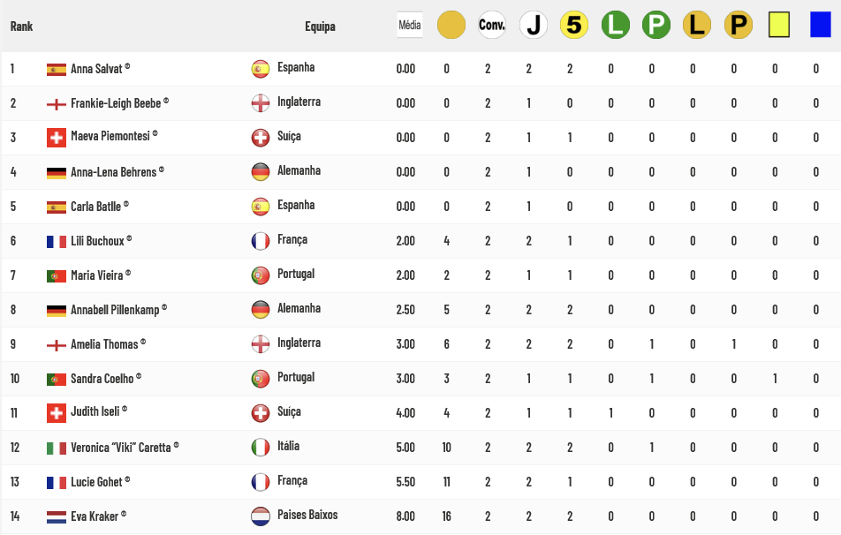Open Veronica "Viki" Caretta's player link
This screenshot has width=841, height=535.
pyautogui.click(x=121, y=447)
